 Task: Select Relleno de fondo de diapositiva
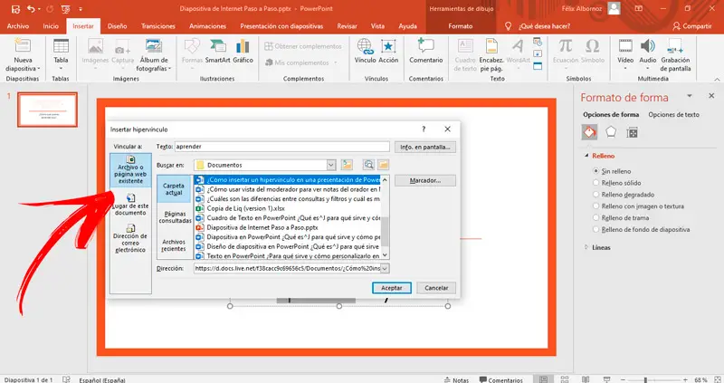coord(595,229)
